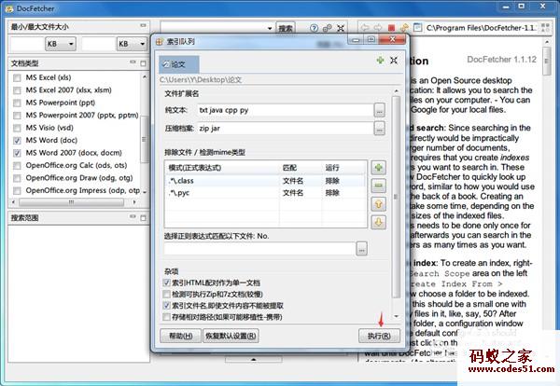
Task: Click the minimum file size input field
Action: tap(27, 44)
